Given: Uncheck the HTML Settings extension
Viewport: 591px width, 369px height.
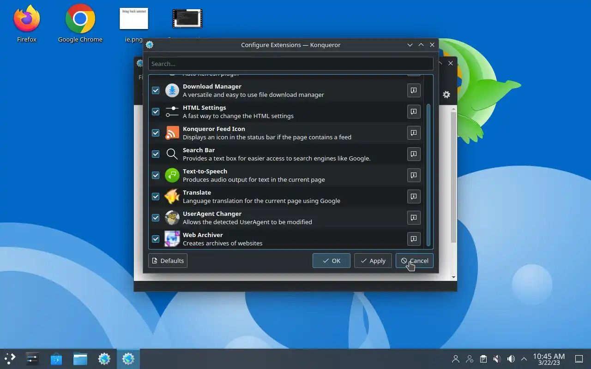Looking at the screenshot, I should (156, 112).
